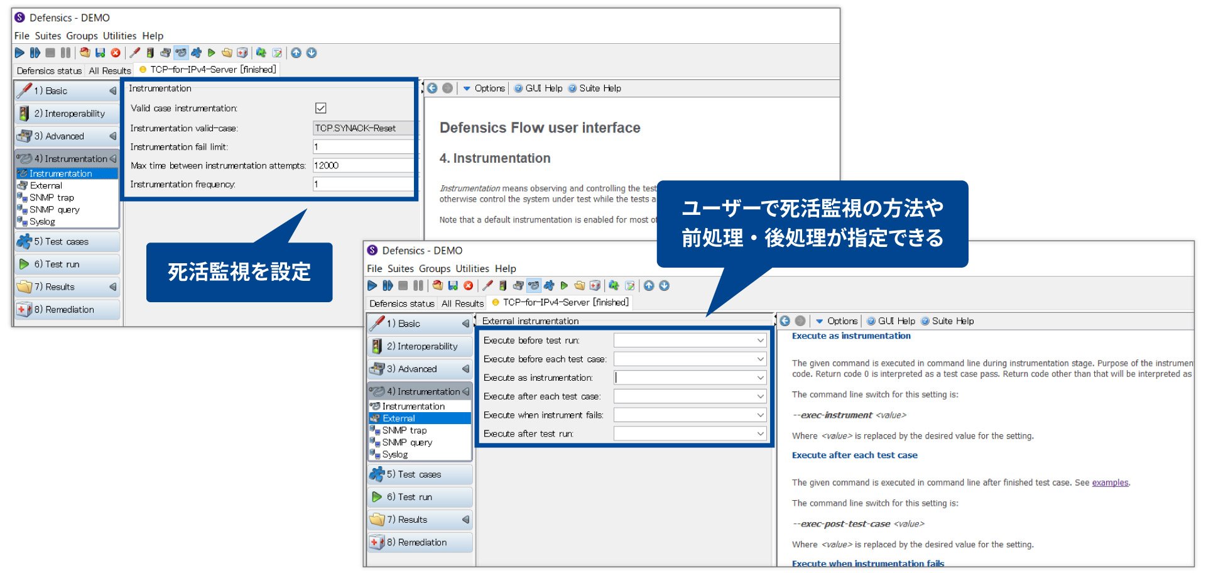Click the red close suite X icon in the front window toolbar
This screenshot has height=573, width=1206.
469,286
